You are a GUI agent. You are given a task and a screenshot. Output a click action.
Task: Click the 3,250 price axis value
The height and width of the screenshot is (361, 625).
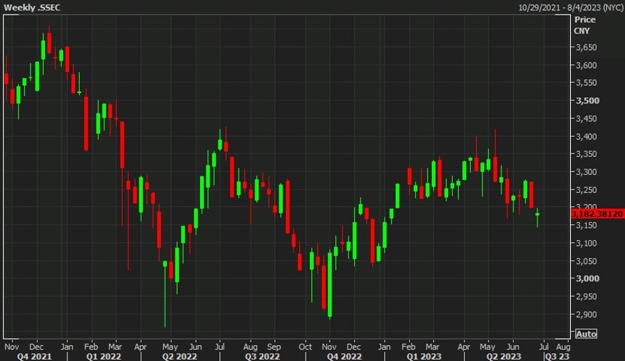(x=586, y=190)
